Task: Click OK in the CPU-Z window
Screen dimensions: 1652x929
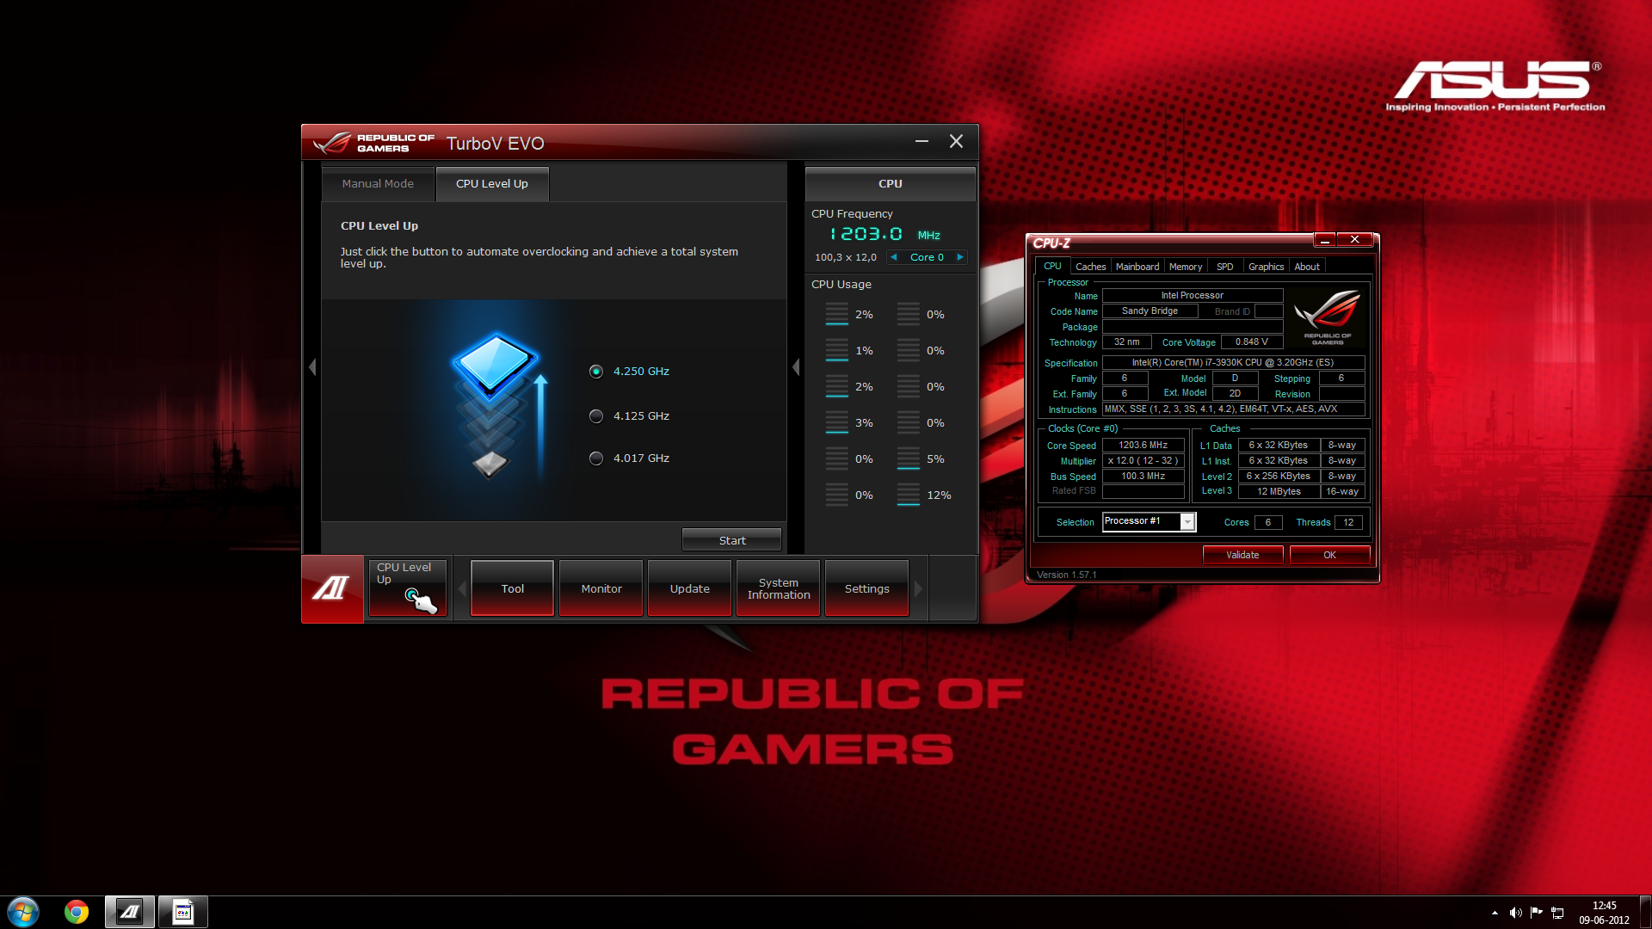Action: pyautogui.click(x=1329, y=555)
